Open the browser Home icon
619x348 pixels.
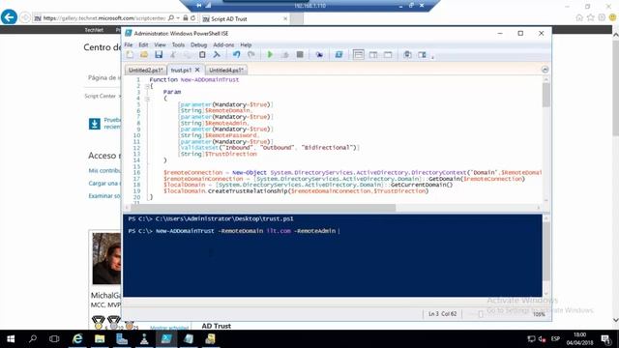click(579, 17)
